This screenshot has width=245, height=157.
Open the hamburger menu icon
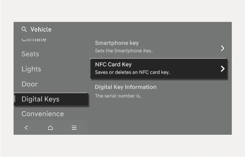(x=74, y=128)
